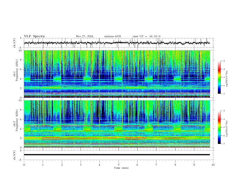Click time axis tick label '0'
The height and width of the screenshot is (185, 240).
coord(24,165)
